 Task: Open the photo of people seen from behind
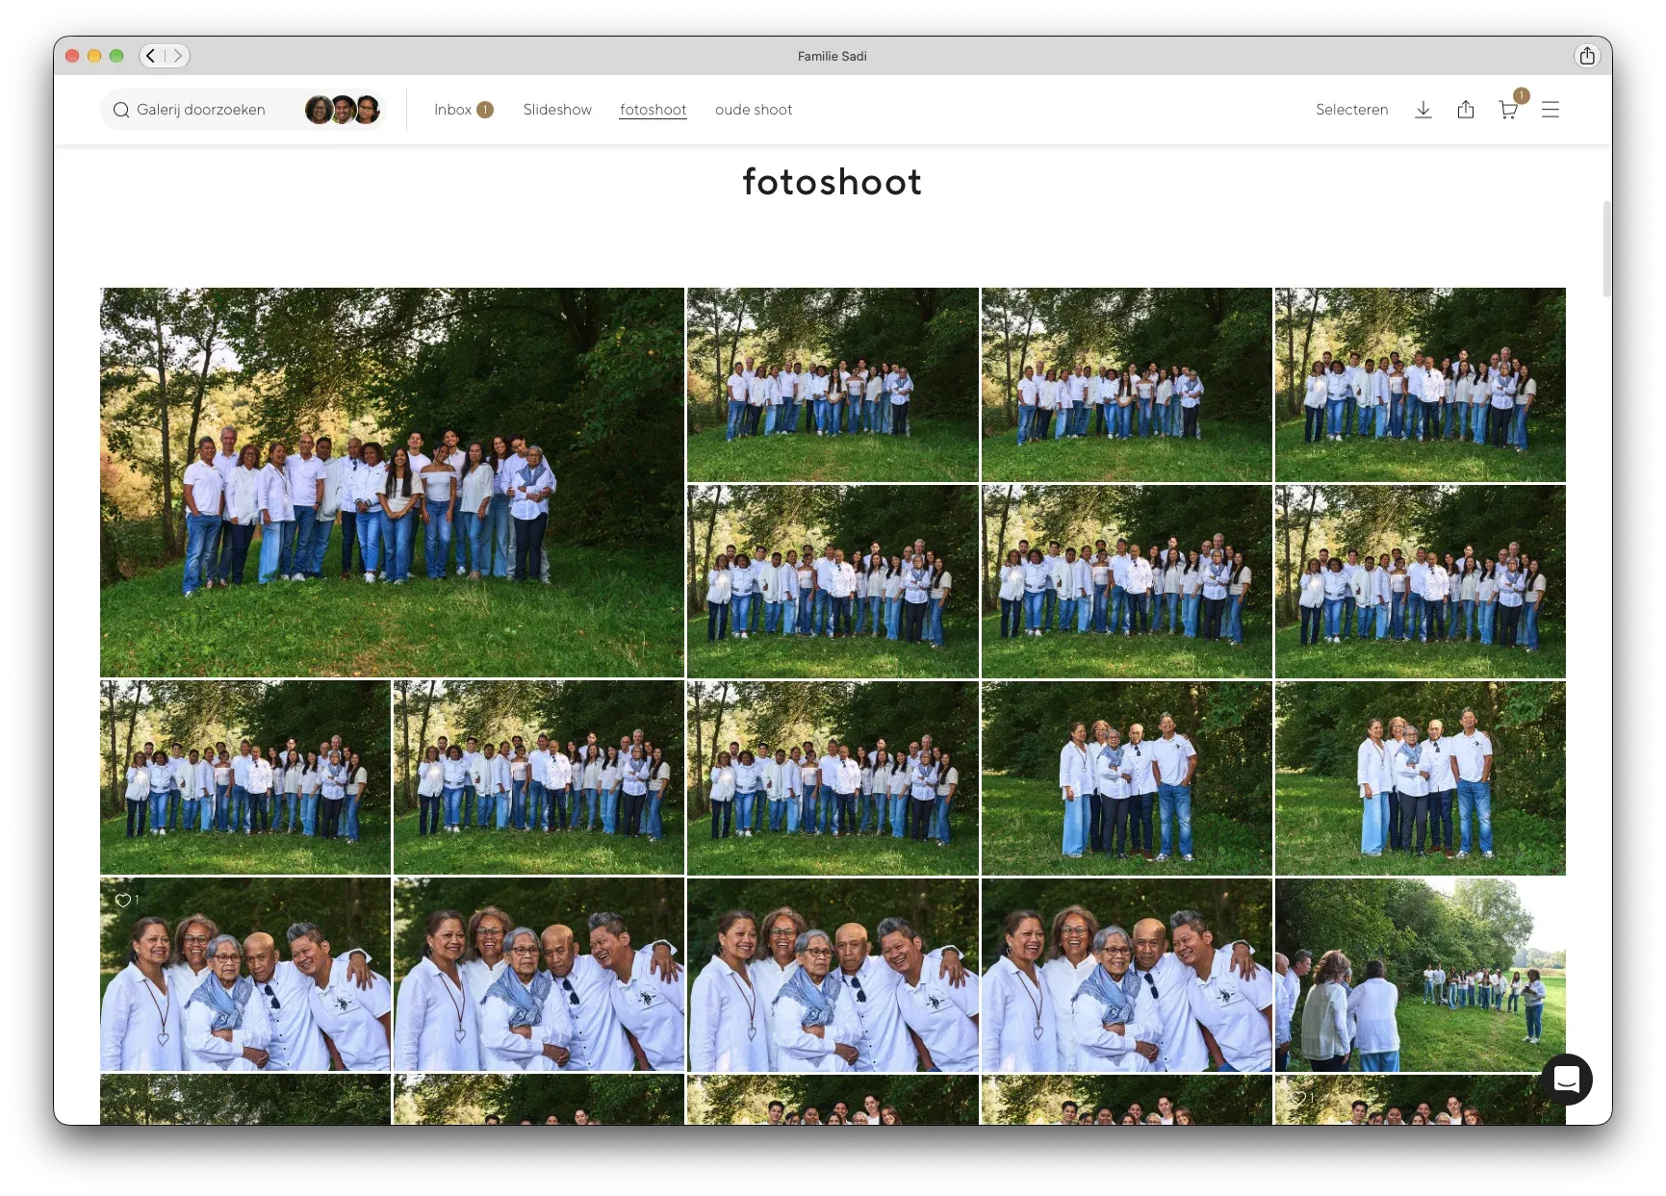point(1421,975)
